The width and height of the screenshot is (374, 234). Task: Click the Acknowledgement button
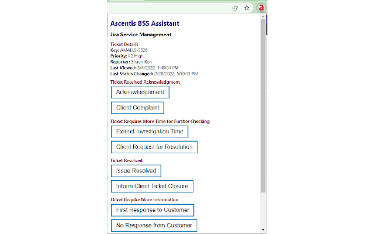[x=140, y=92]
